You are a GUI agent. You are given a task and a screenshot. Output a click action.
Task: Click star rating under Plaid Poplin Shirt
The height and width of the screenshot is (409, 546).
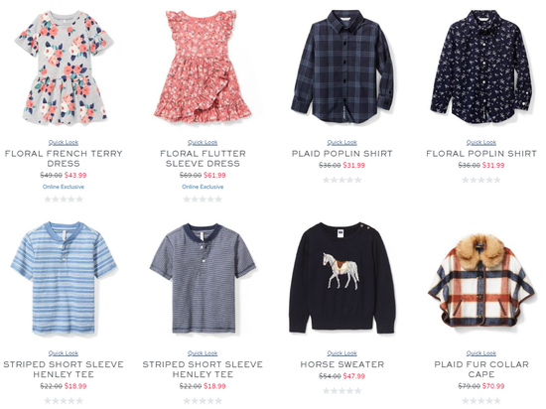[x=341, y=180]
